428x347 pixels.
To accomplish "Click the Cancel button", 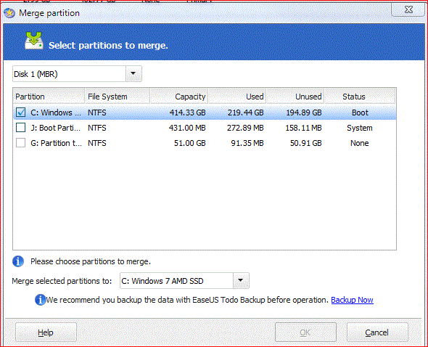I will [377, 332].
